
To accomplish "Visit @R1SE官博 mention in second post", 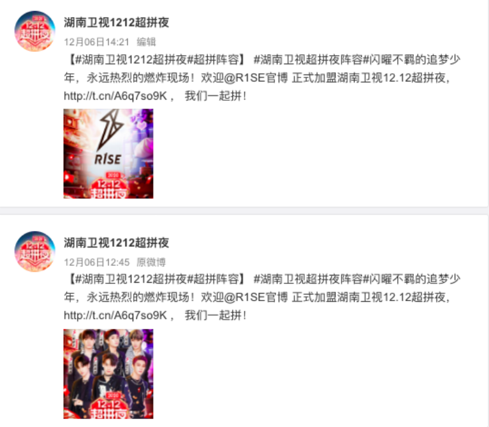I will pyautogui.click(x=256, y=297).
